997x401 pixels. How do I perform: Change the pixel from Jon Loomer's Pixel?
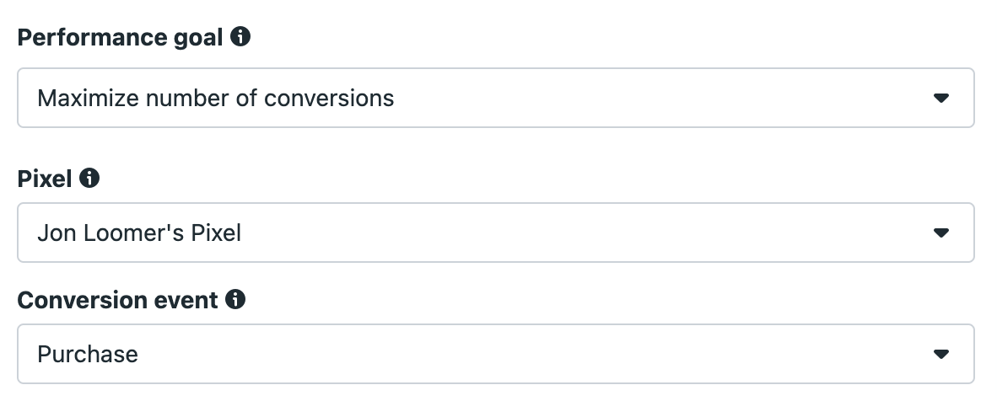tap(495, 233)
